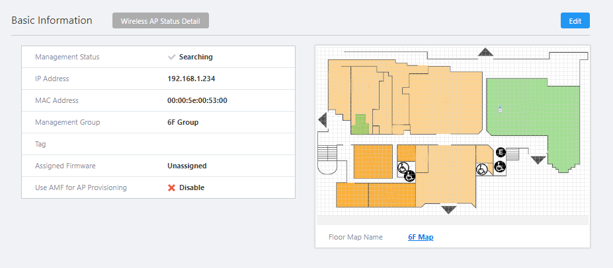Click the red X beside Disable
This screenshot has width=613, height=268.
click(172, 187)
